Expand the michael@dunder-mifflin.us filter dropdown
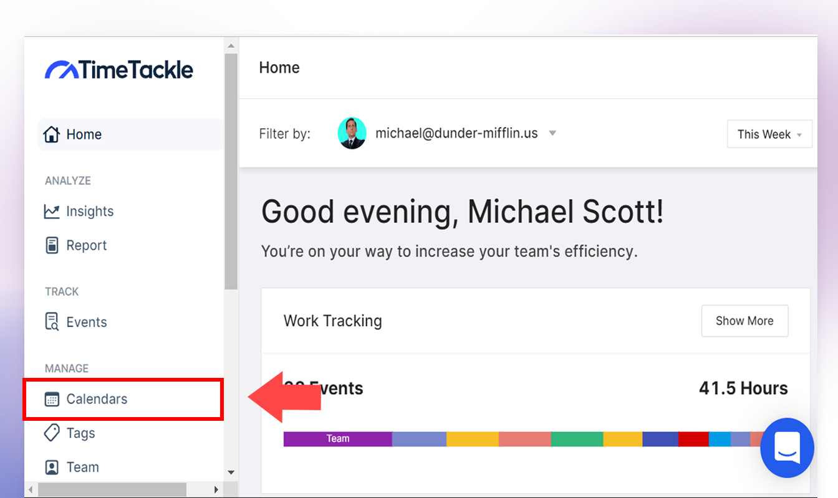 pos(552,133)
